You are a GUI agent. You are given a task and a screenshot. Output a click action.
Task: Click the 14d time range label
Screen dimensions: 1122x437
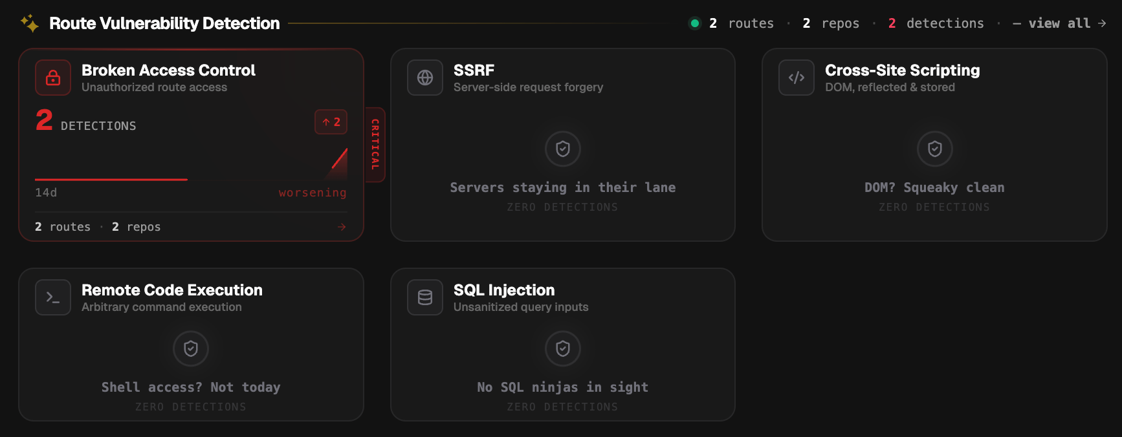point(46,193)
